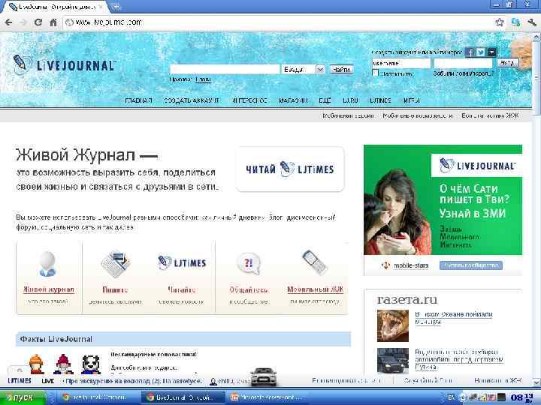Click the LiveJournal logo in the header

(x=65, y=64)
